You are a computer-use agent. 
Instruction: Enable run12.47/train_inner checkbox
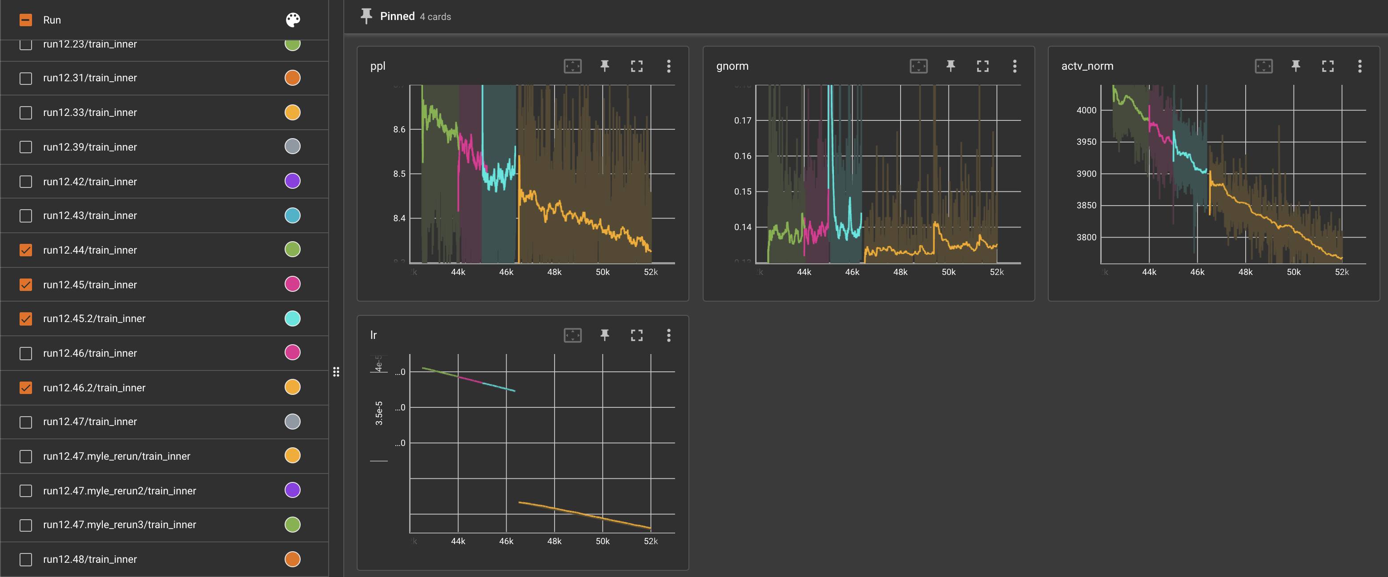[x=26, y=422]
